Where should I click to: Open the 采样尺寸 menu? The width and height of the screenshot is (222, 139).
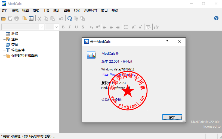click(91, 11)
